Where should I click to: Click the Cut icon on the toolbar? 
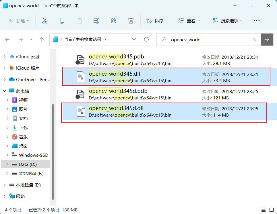tap(44, 20)
